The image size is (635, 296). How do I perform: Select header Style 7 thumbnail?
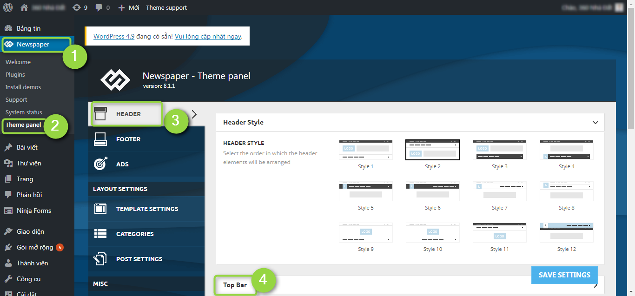click(500, 191)
